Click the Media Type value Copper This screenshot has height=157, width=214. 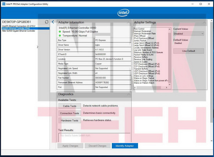98,64
